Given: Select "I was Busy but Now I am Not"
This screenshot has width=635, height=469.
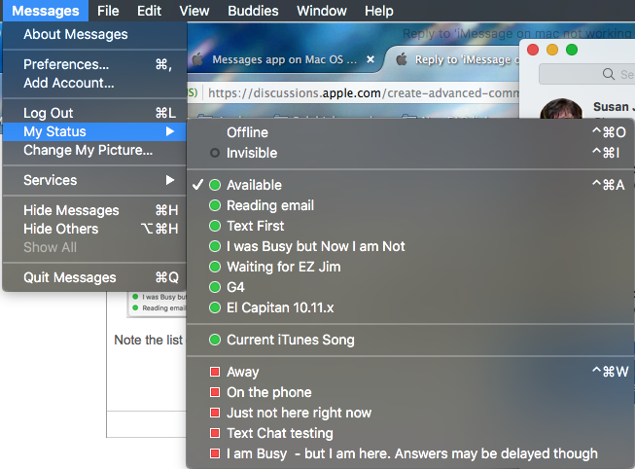Looking at the screenshot, I should [315, 246].
